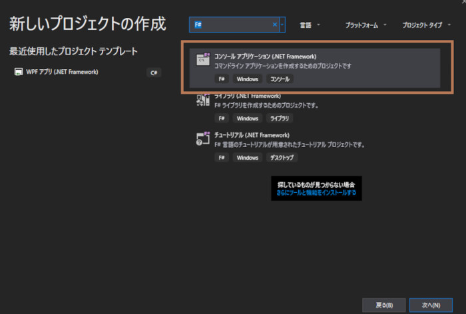Image resolution: width=466 pixels, height=314 pixels.
Task: Click the デスクトップ tag on the tutorial template
Action: pos(282,158)
